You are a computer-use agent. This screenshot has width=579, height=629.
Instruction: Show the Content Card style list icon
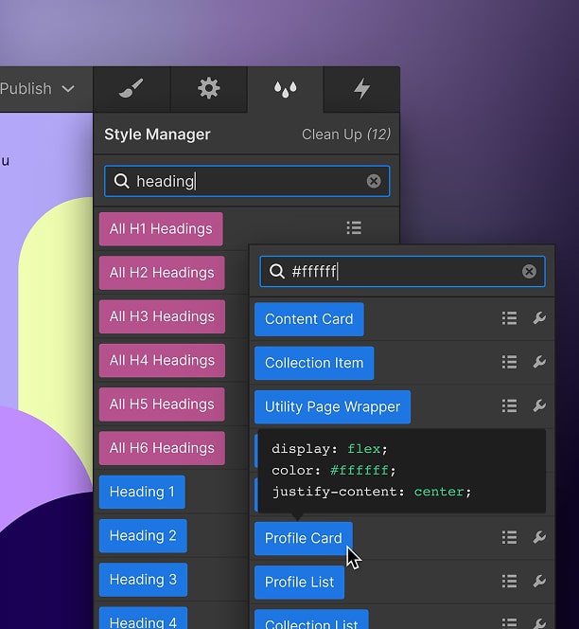[509, 318]
